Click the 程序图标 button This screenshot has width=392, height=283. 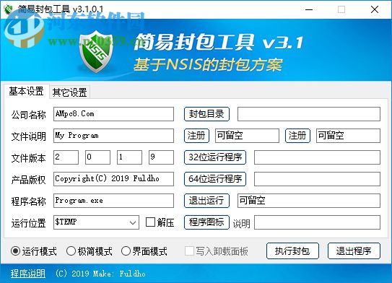206,222
